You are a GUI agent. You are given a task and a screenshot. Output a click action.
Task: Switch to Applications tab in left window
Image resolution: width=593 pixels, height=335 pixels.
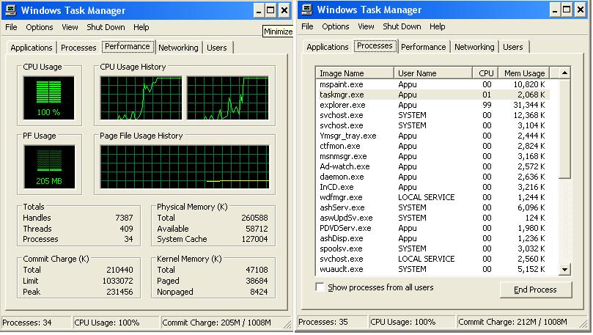click(x=32, y=48)
